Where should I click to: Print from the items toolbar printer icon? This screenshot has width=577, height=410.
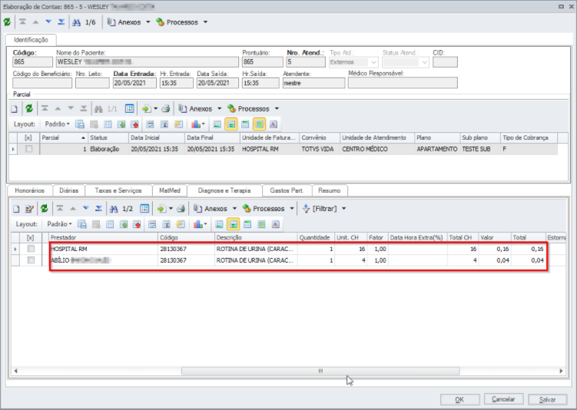tap(181, 209)
